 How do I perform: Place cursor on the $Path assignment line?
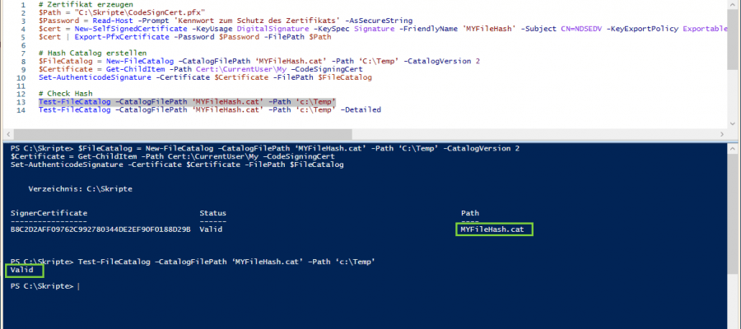click(x=99, y=13)
